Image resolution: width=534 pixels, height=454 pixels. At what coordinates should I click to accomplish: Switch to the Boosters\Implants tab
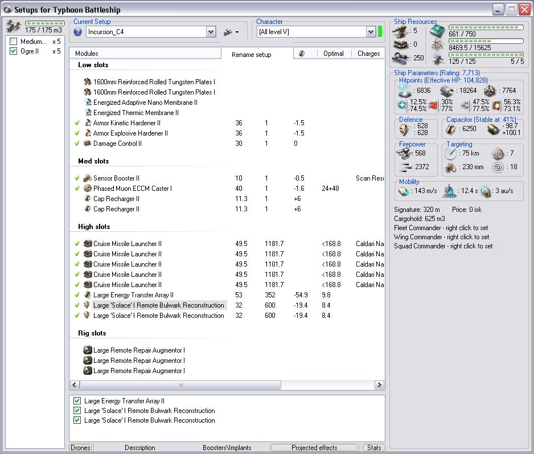(227, 448)
